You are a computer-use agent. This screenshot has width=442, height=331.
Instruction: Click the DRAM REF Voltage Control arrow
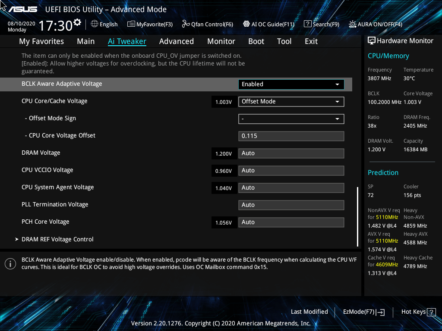(x=17, y=239)
